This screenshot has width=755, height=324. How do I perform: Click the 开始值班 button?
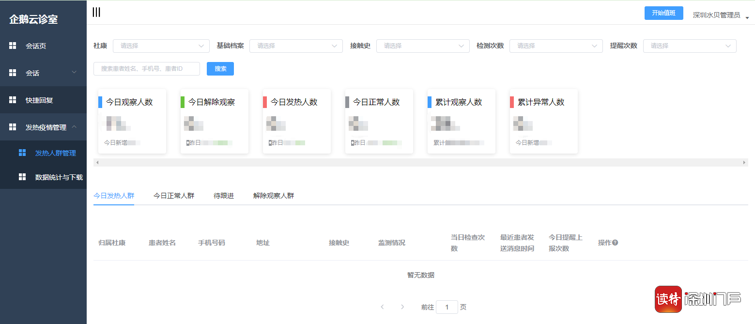coord(663,13)
